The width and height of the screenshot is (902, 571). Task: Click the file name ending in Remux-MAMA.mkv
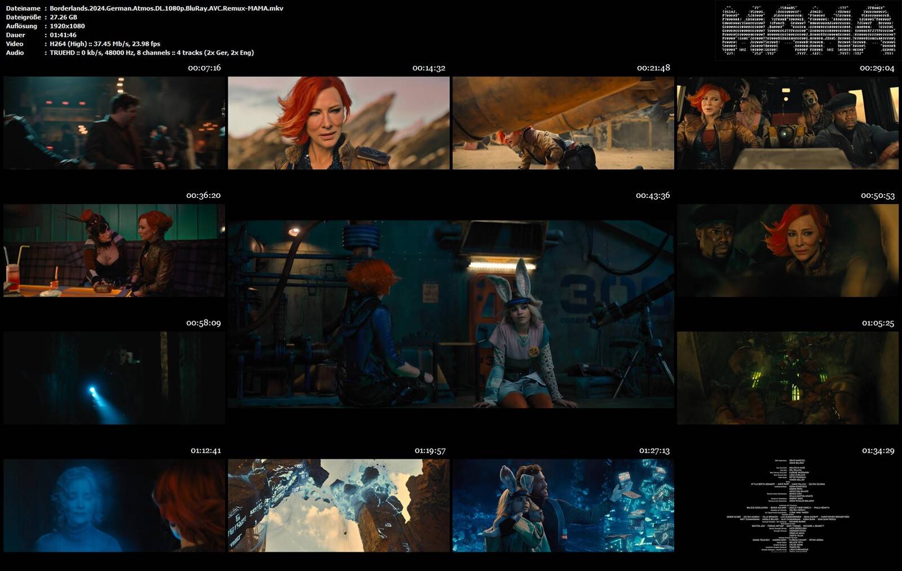(166, 8)
